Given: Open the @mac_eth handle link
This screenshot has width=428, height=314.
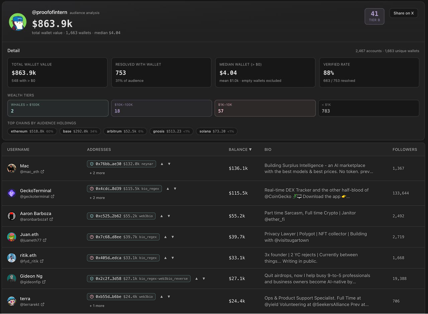Looking at the screenshot, I should click(x=29, y=172).
